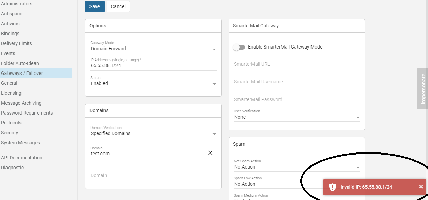Cancel the gateway edits
428x200 pixels.
[x=118, y=6]
